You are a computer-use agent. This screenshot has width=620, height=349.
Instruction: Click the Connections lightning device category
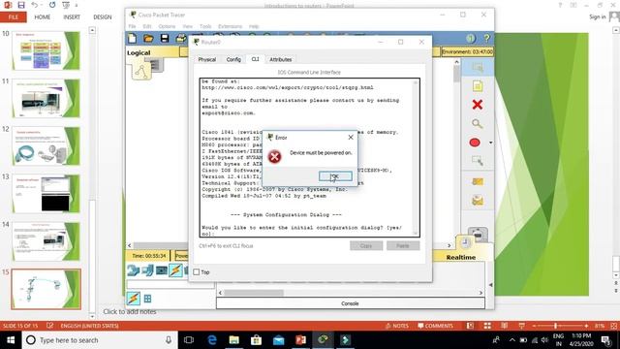(x=175, y=270)
